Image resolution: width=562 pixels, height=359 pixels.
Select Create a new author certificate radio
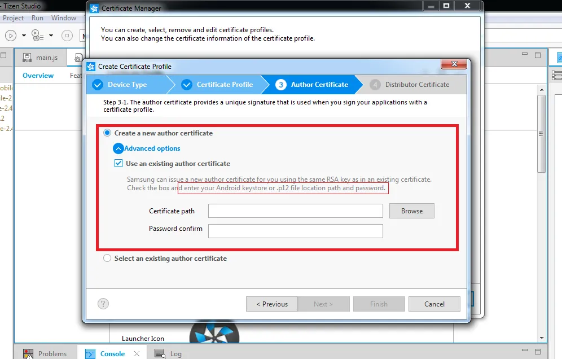[107, 133]
